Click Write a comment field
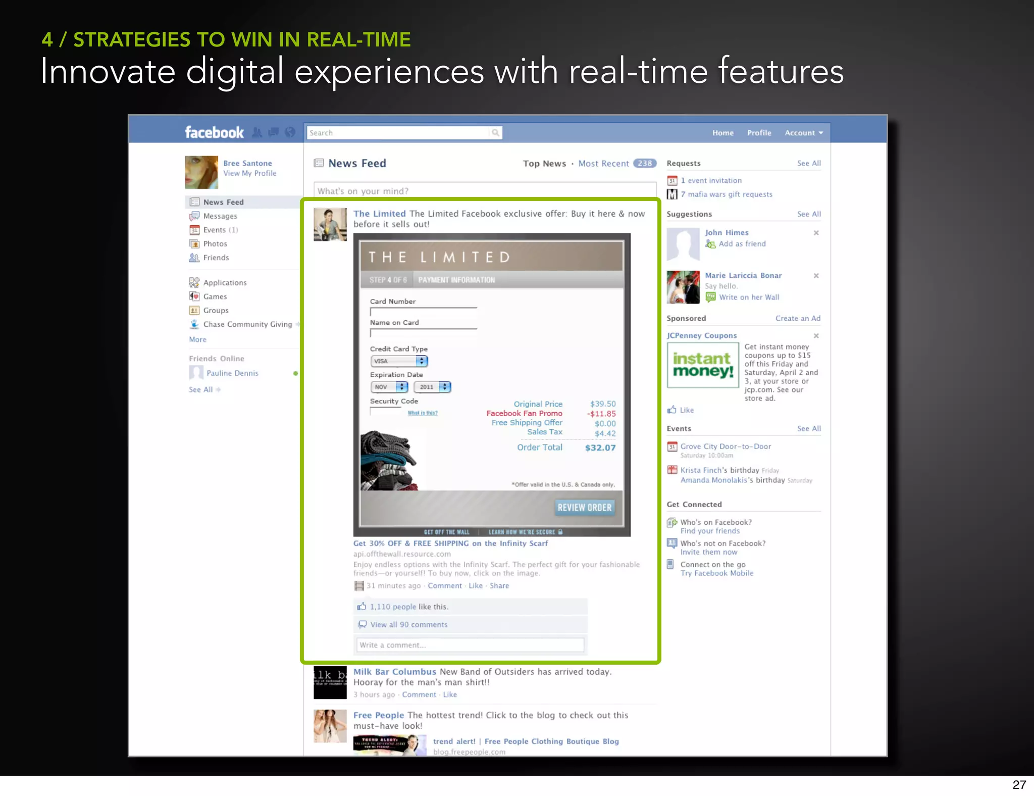Image resolution: width=1034 pixels, height=796 pixels. tap(470, 645)
